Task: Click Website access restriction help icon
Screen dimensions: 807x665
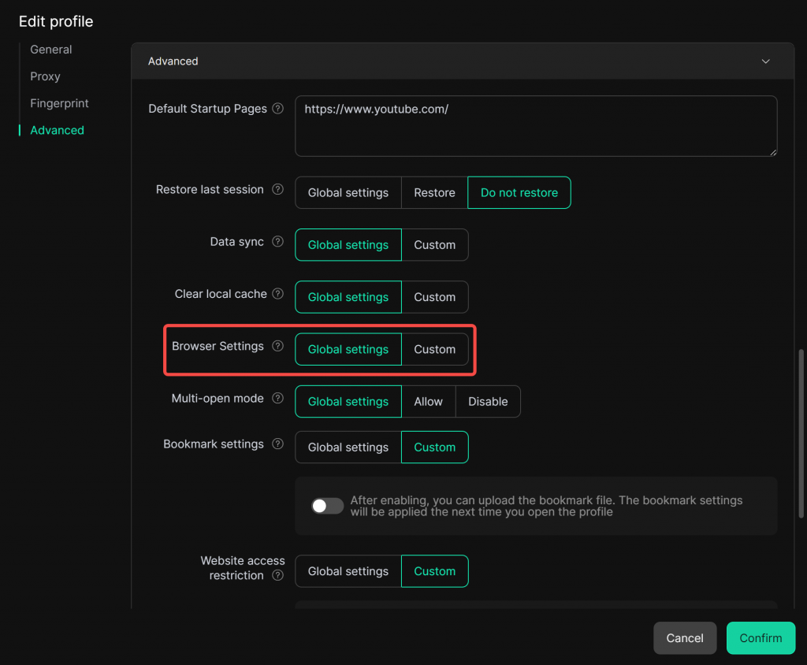Action: point(277,576)
